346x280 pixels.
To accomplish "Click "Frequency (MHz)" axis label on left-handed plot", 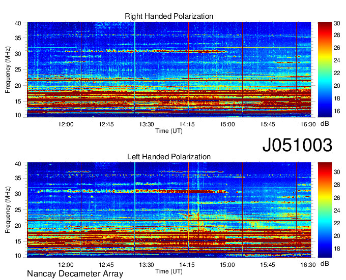I will 8,210.
